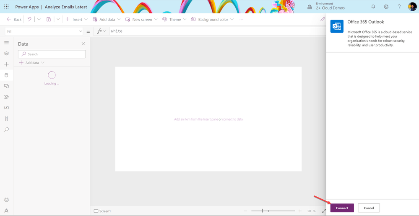
Task: Open the settings gear in header
Action: (x=386, y=7)
